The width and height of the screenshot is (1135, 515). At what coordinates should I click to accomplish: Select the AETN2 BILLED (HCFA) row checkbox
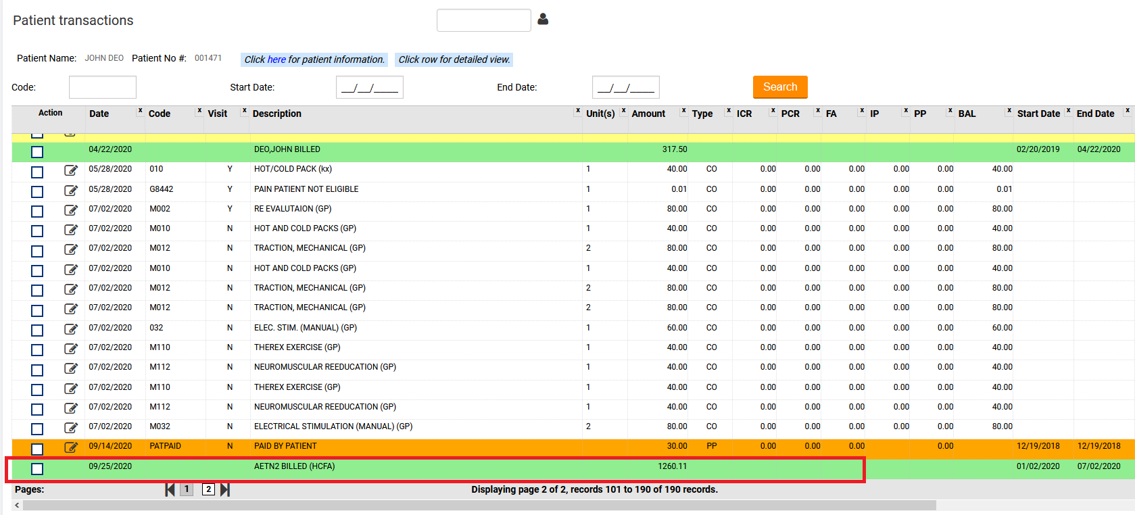click(x=37, y=469)
